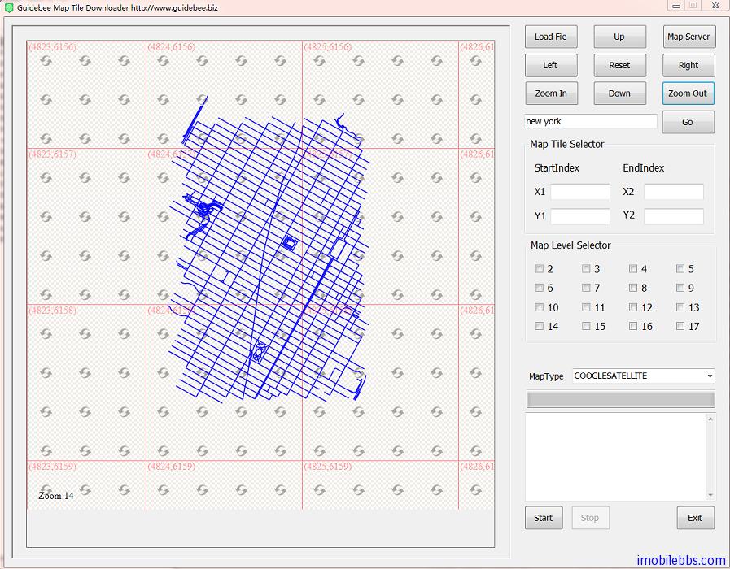Open the Map Server settings

coord(688,37)
